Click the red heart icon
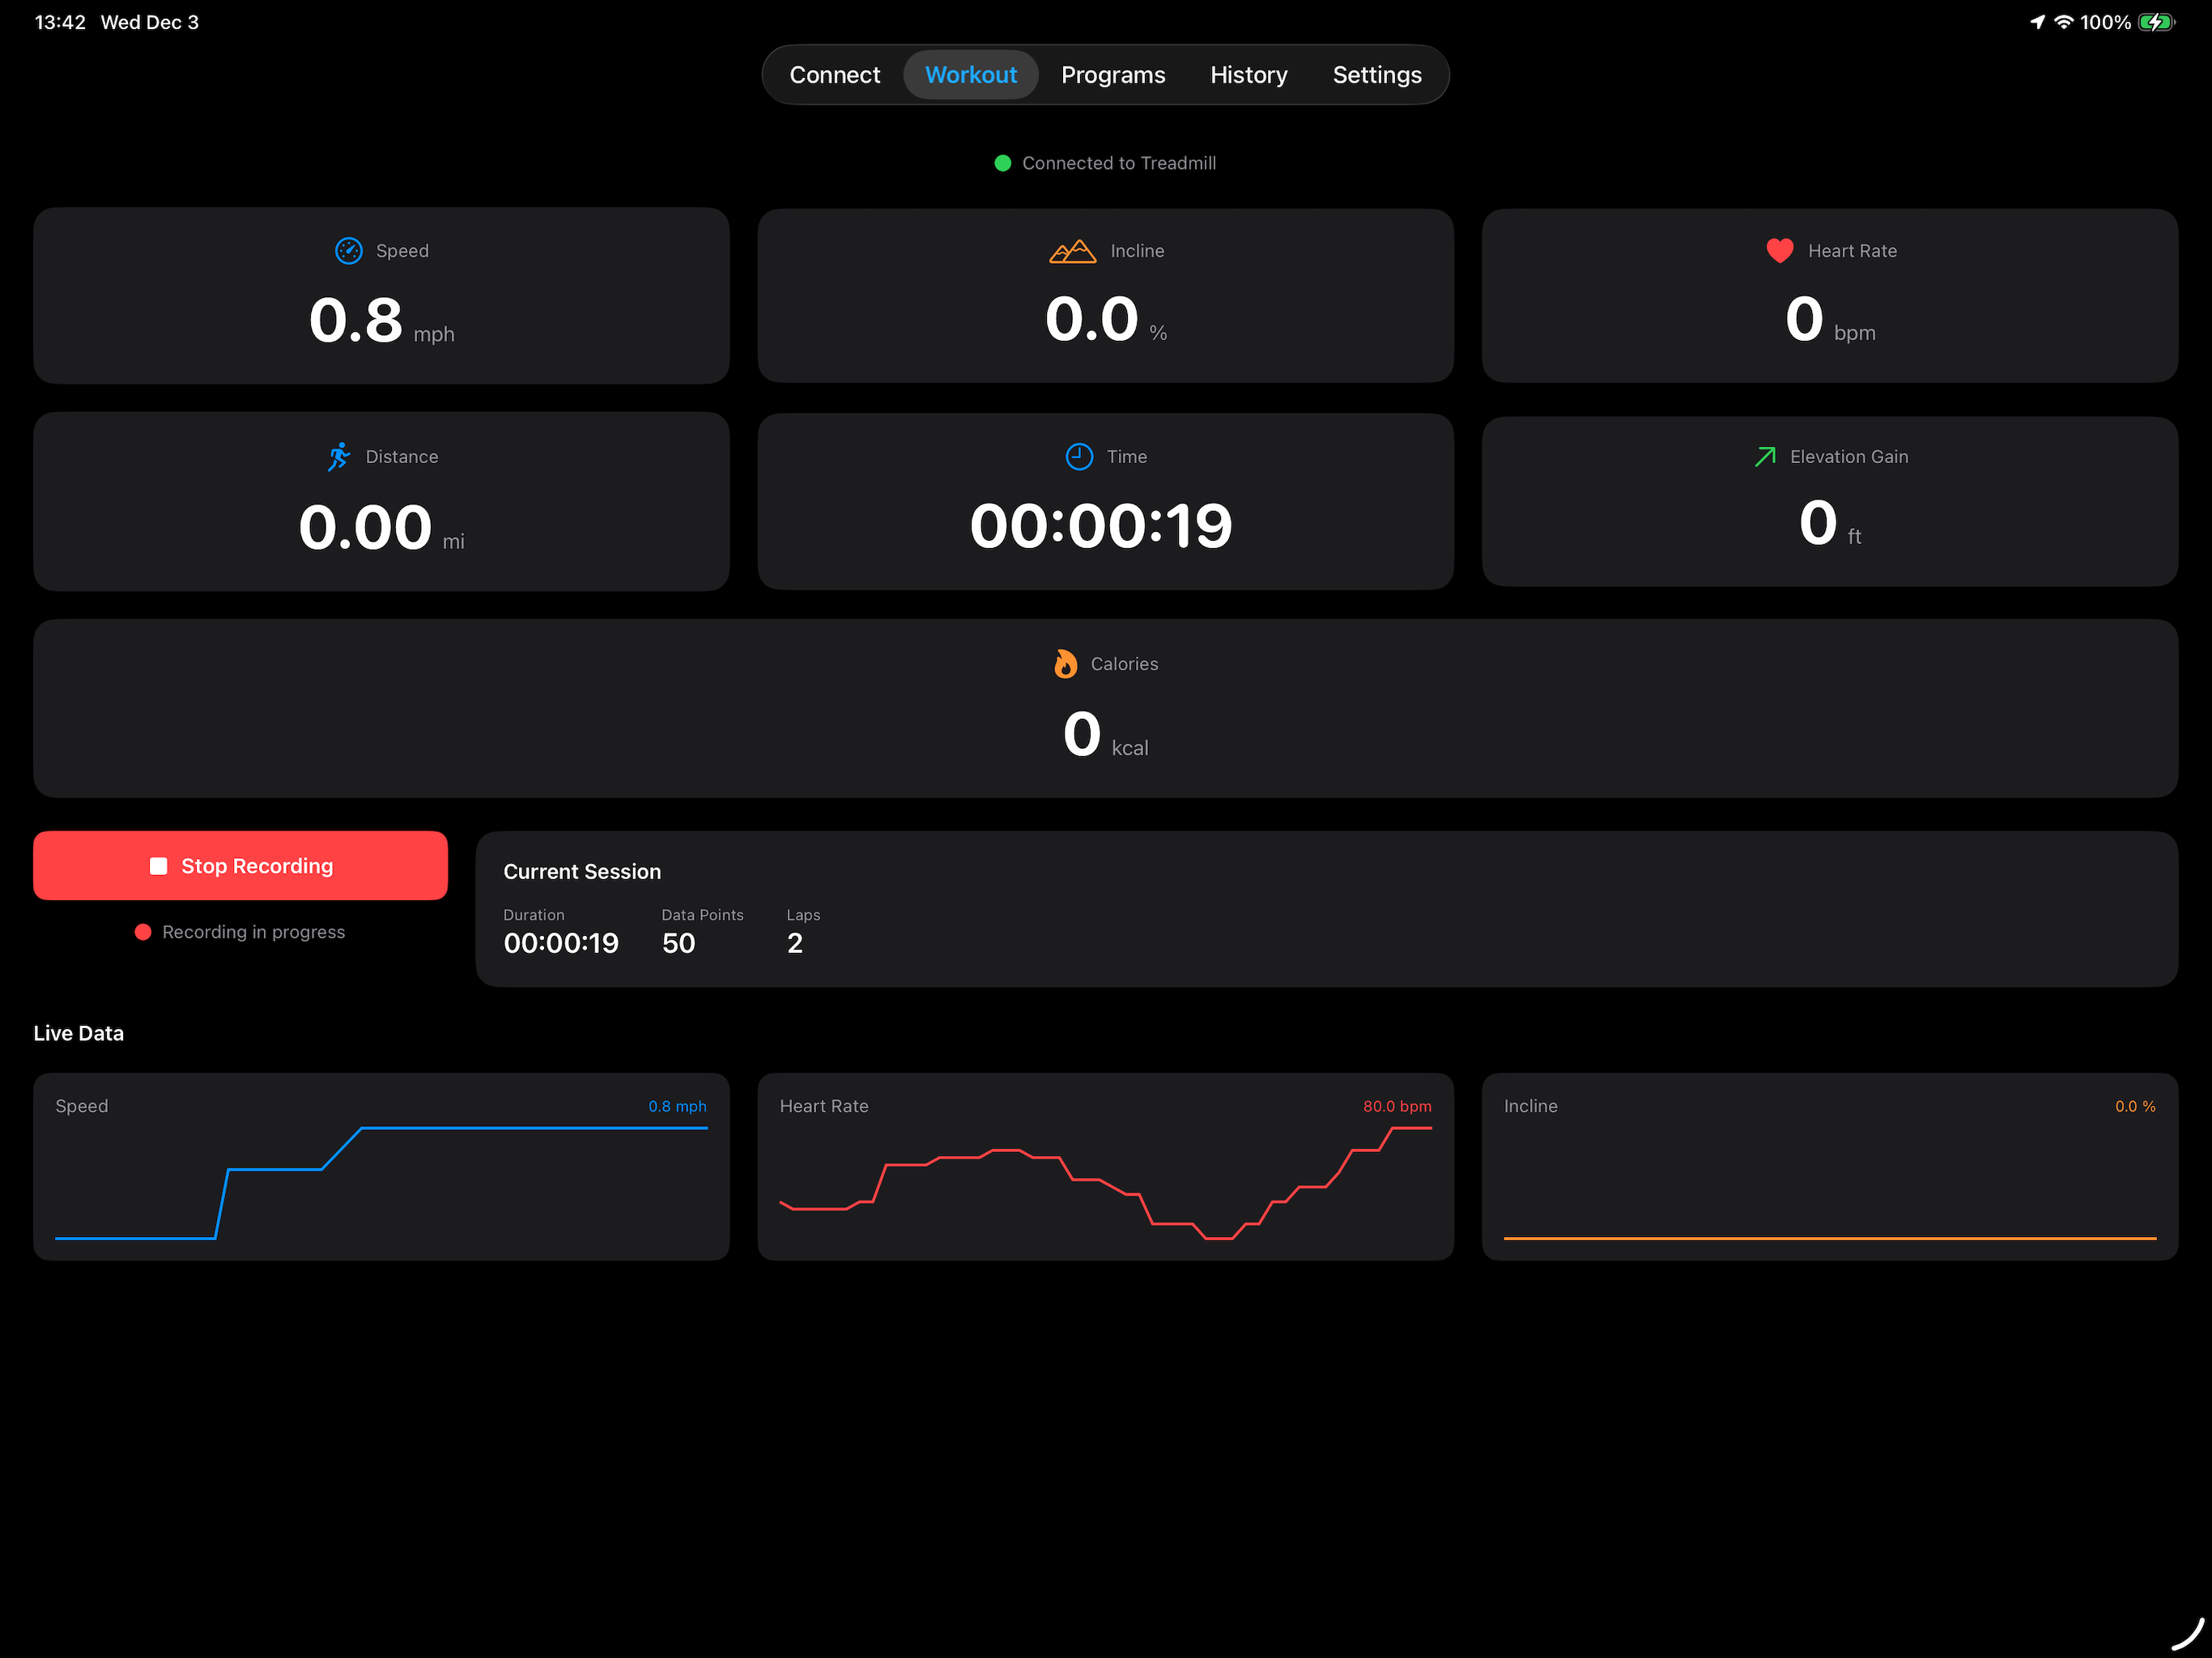 (1779, 251)
